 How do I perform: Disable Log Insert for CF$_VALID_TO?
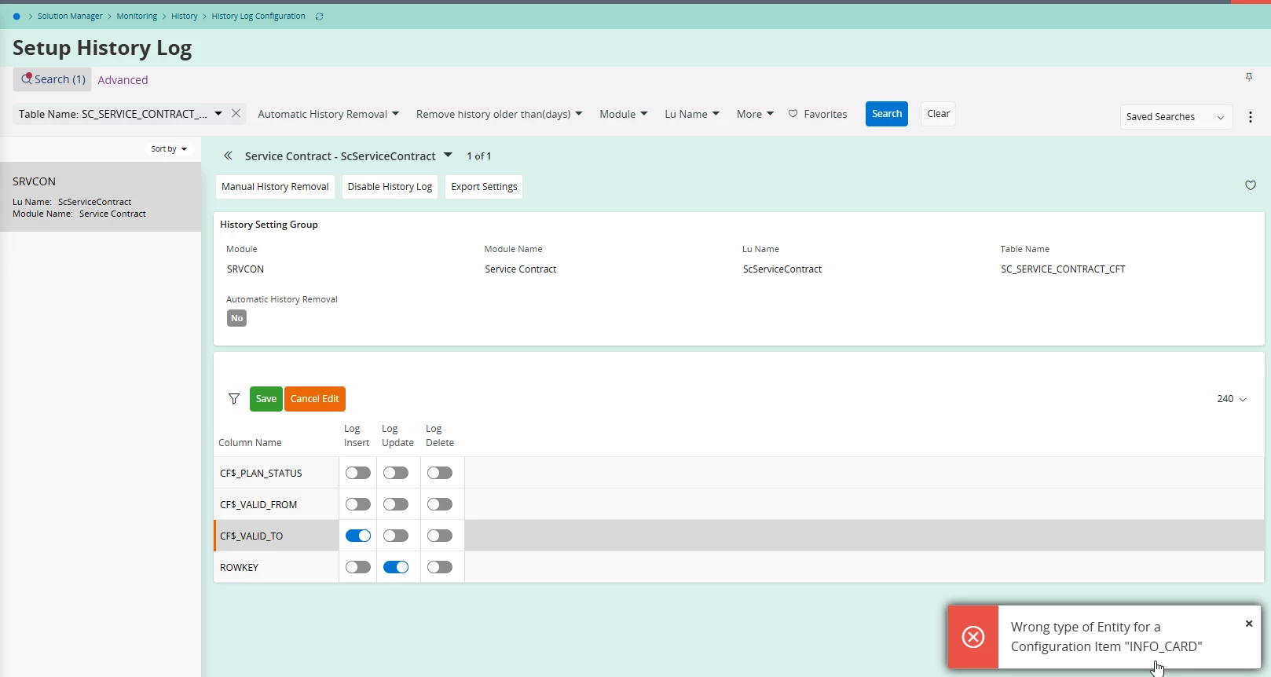pyautogui.click(x=358, y=536)
